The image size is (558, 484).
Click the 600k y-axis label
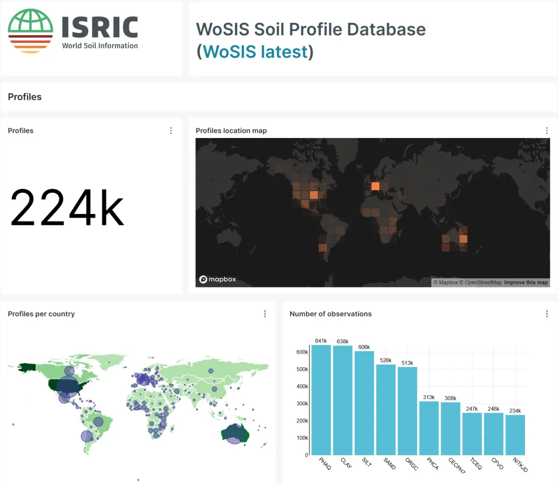click(x=302, y=352)
